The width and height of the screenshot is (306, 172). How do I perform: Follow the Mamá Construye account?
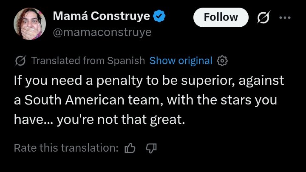point(221,17)
